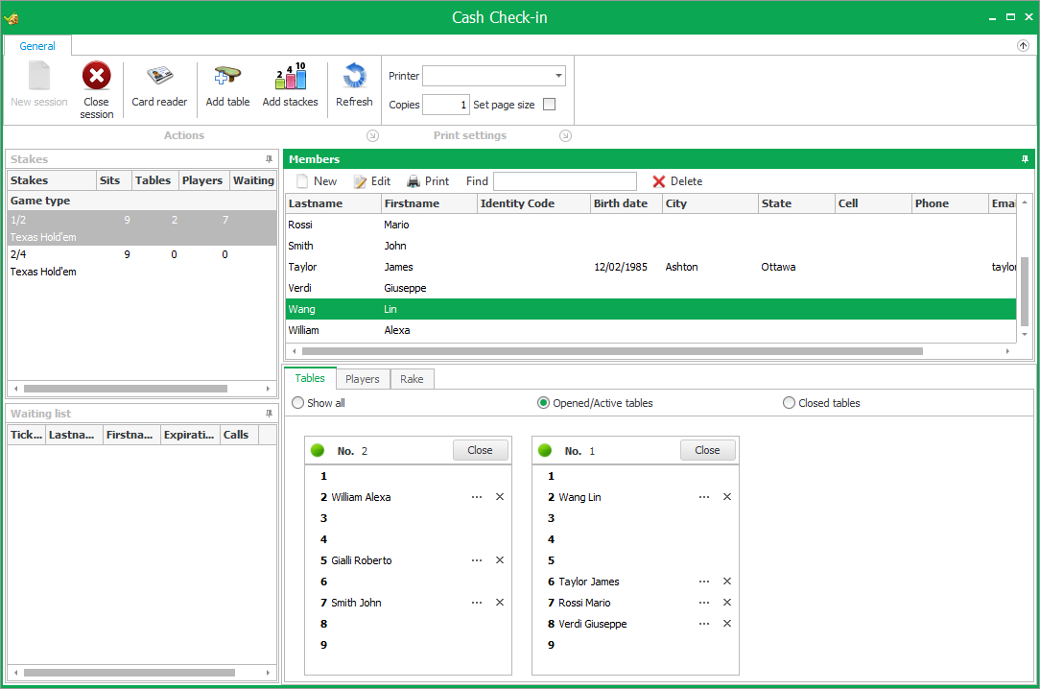Viewport: 1040px width, 689px height.
Task: Remove Wang Lin from table 1
Action: pyautogui.click(x=727, y=497)
